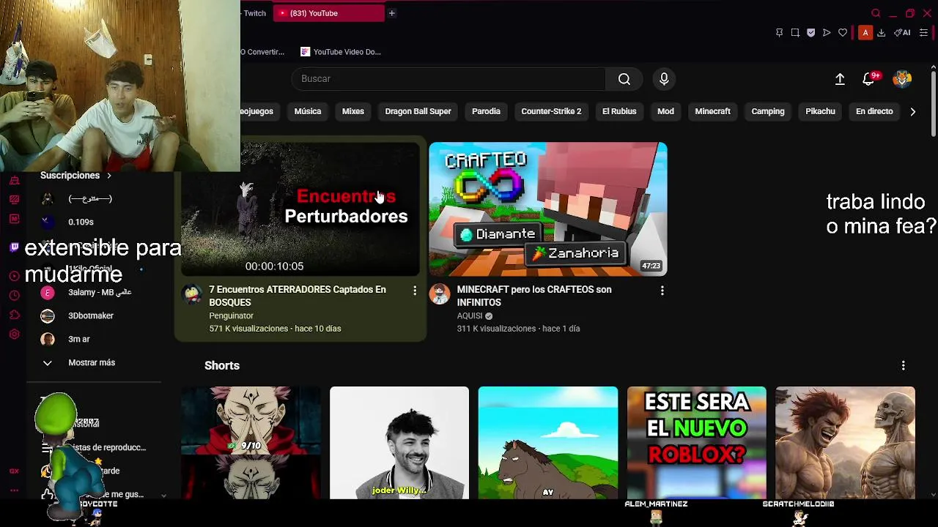Select the Mixes filter chip

(353, 111)
